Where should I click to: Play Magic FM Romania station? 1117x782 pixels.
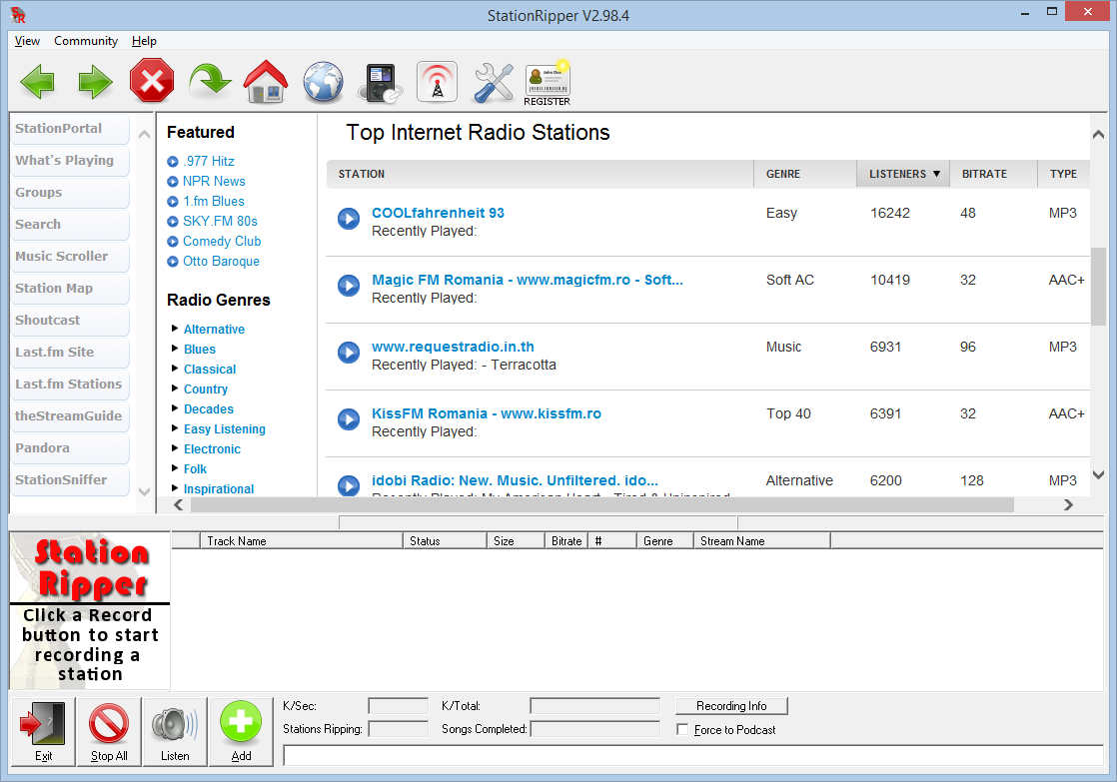point(349,286)
